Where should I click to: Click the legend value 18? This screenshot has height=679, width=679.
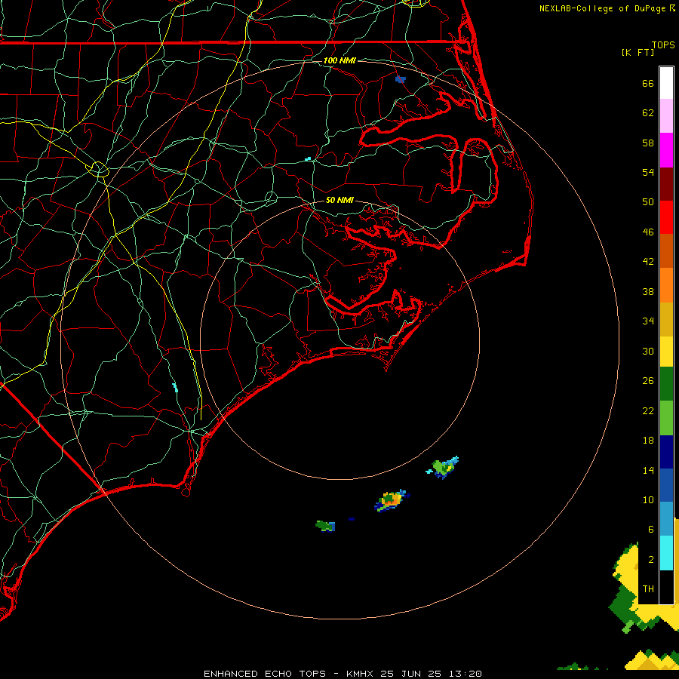pos(648,441)
